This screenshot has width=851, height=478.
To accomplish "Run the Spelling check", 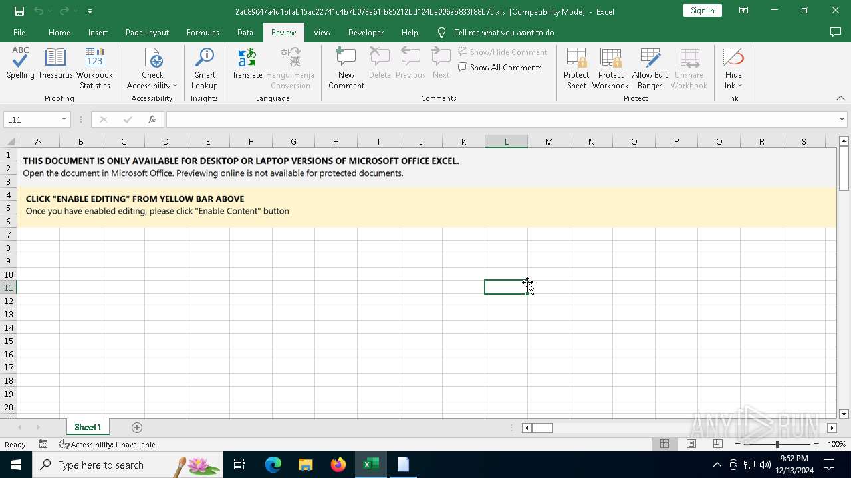I will pyautogui.click(x=21, y=64).
